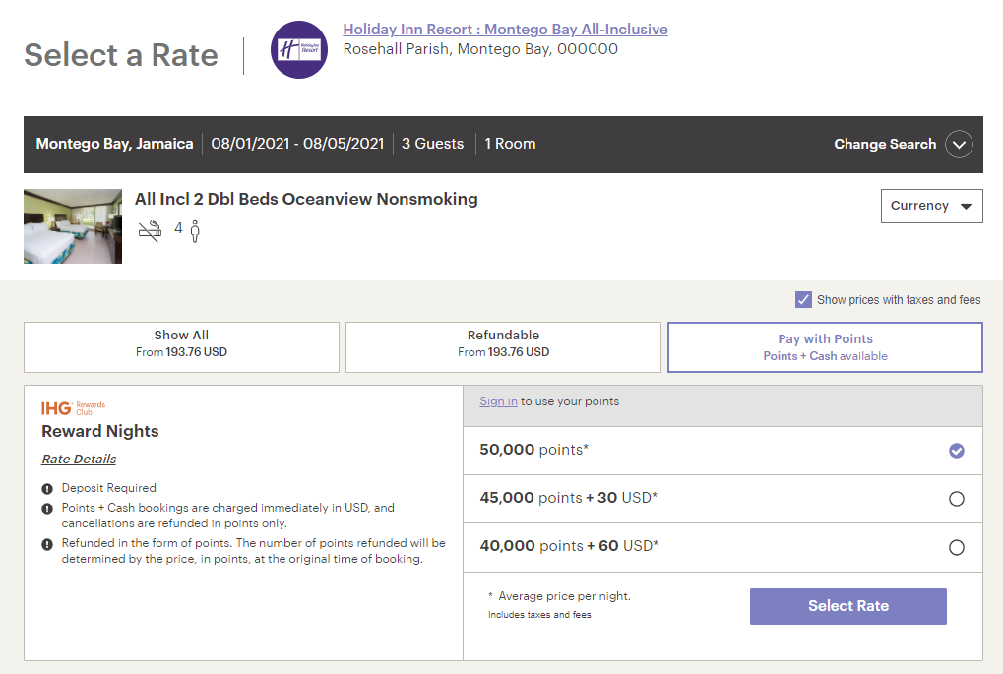
Task: Click info icon beside refunded points notice
Action: [x=47, y=544]
